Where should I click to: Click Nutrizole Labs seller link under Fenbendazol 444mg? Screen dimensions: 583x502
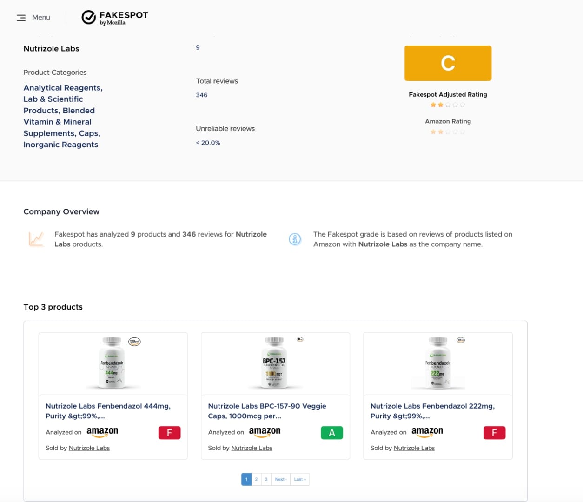pyautogui.click(x=89, y=448)
